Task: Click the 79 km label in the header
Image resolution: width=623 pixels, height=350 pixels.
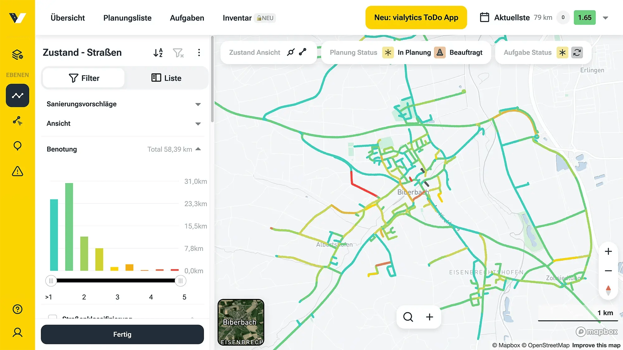Action: click(543, 17)
